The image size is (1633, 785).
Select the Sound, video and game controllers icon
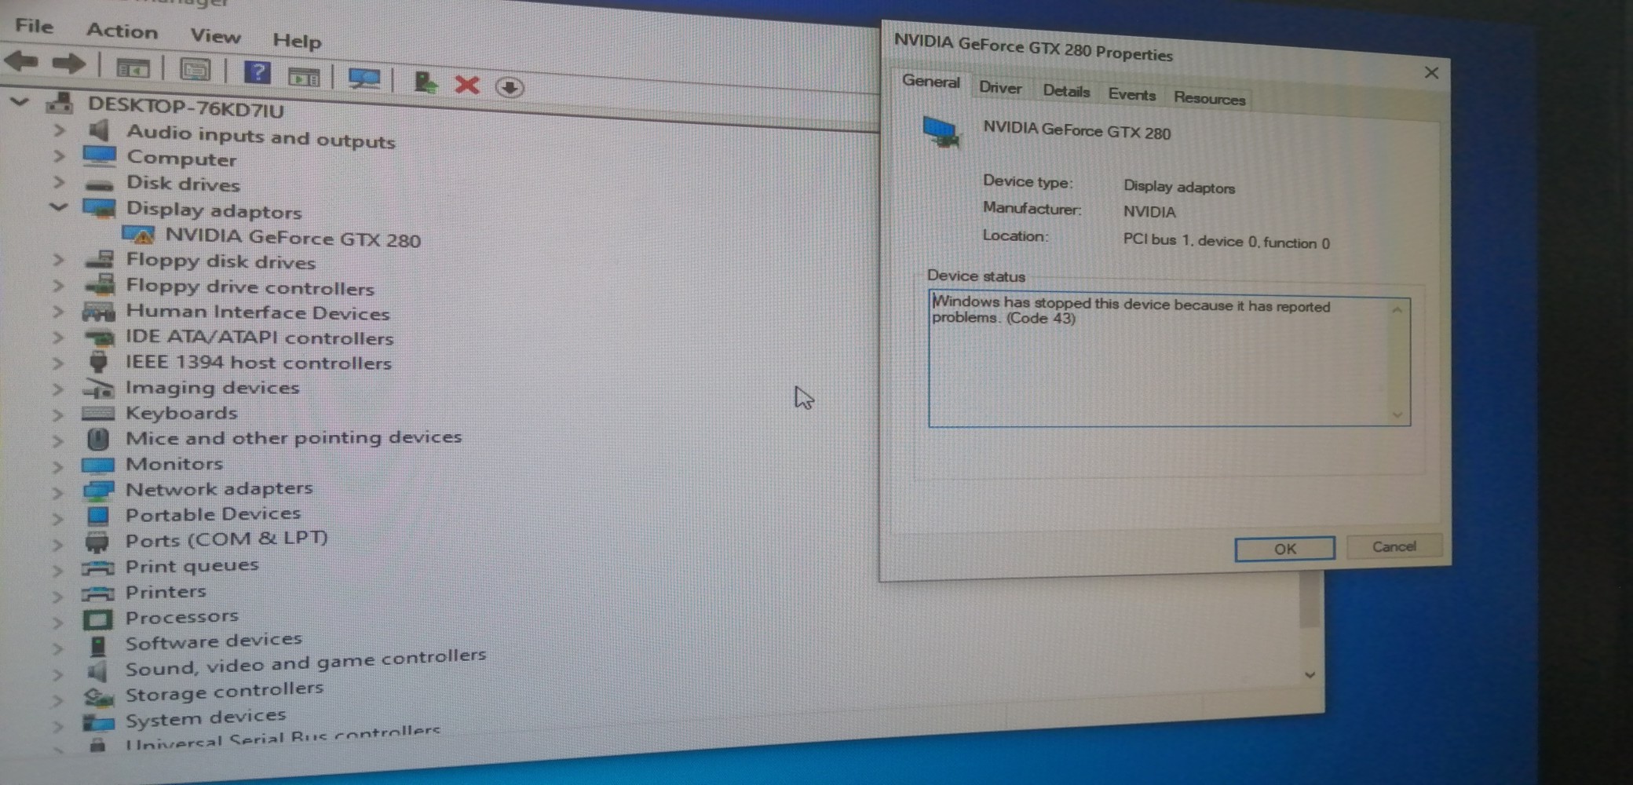pyautogui.click(x=97, y=670)
